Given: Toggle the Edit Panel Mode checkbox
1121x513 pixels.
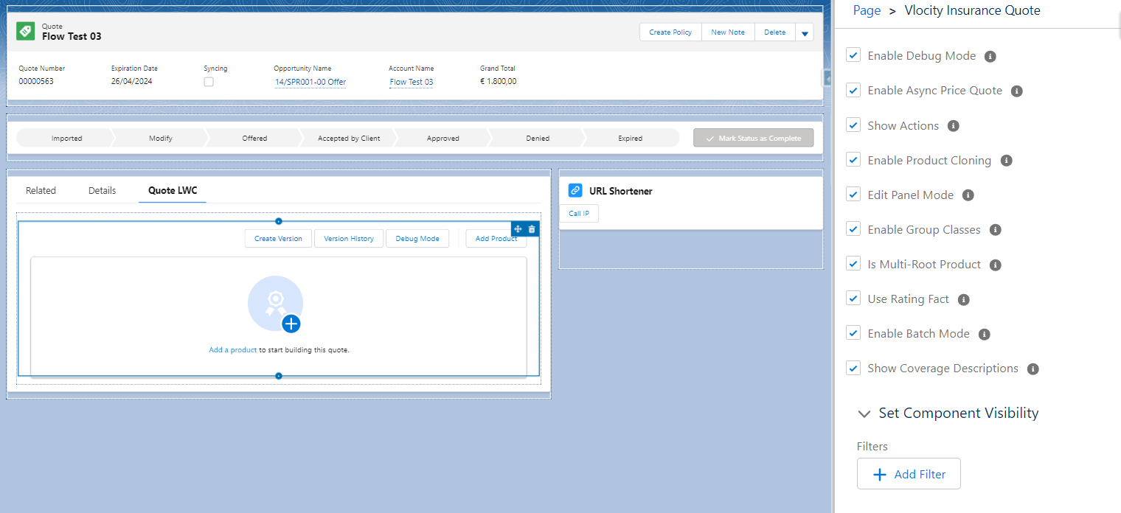Looking at the screenshot, I should (x=853, y=195).
